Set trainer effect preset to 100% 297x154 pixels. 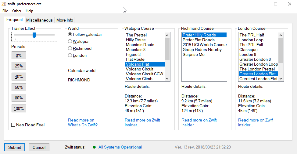point(19,108)
